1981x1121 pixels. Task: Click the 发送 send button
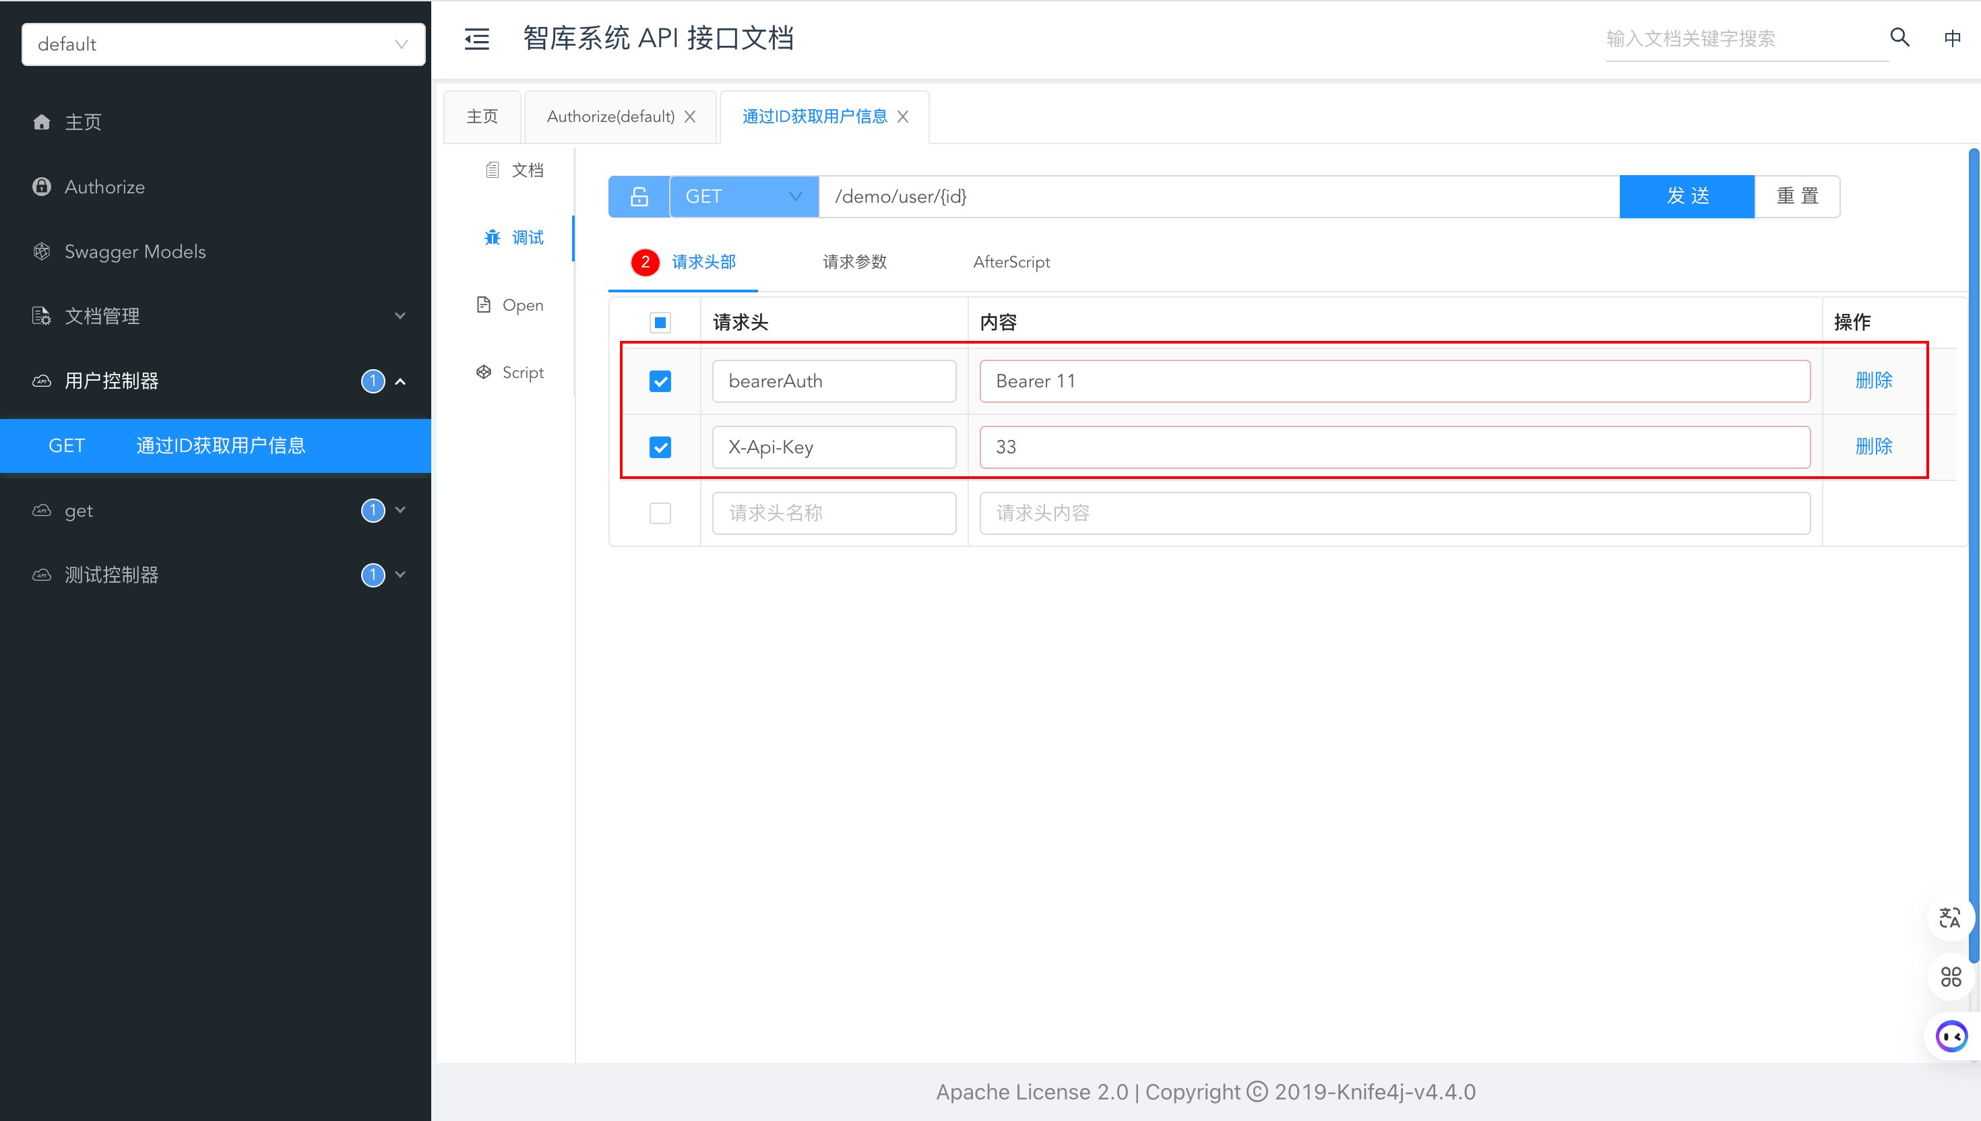[x=1687, y=196]
